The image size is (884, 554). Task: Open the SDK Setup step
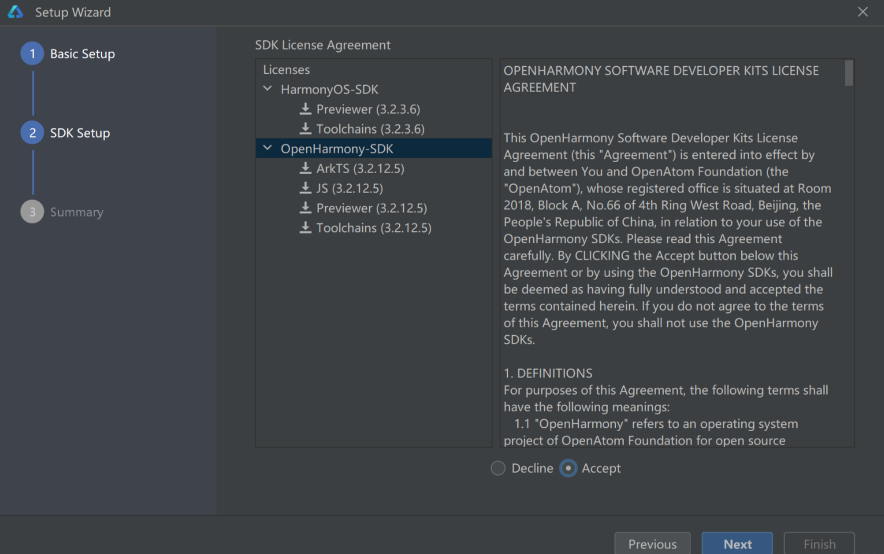(x=80, y=133)
